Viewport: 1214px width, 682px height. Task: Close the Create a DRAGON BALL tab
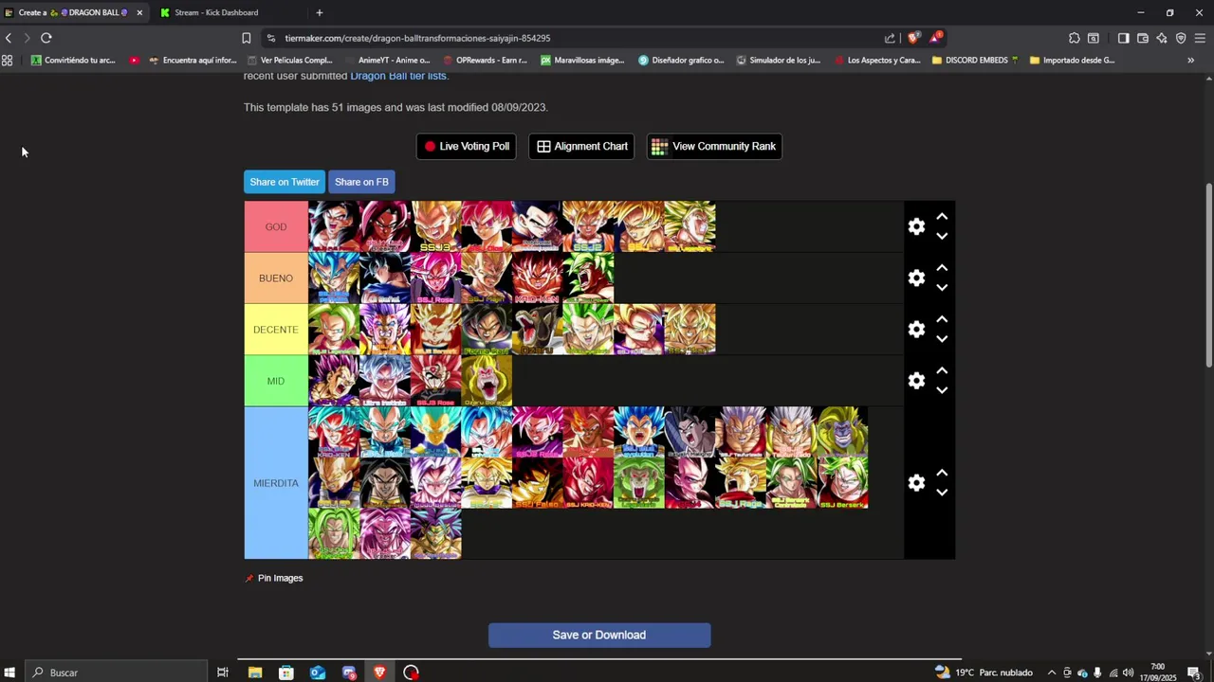[139, 12]
